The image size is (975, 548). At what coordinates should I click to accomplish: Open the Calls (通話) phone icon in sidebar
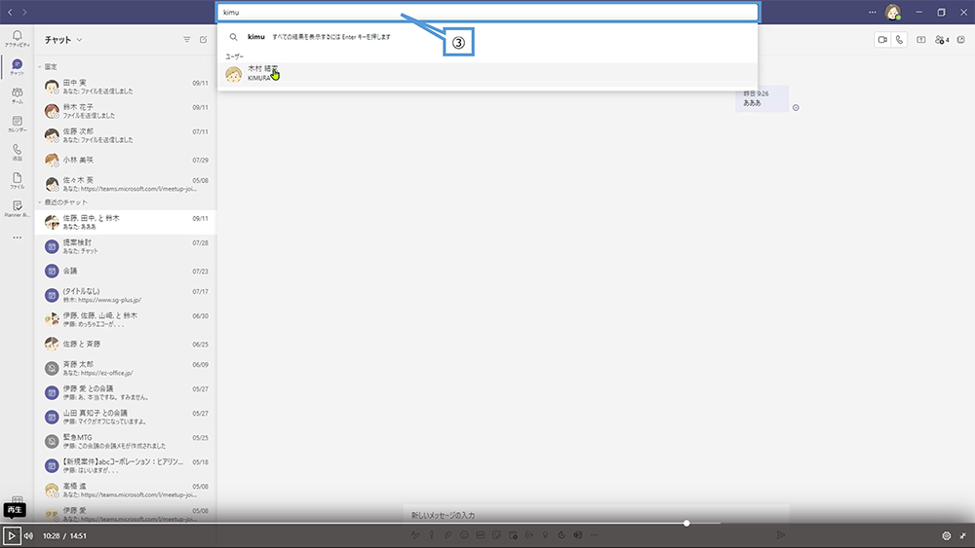tap(17, 151)
